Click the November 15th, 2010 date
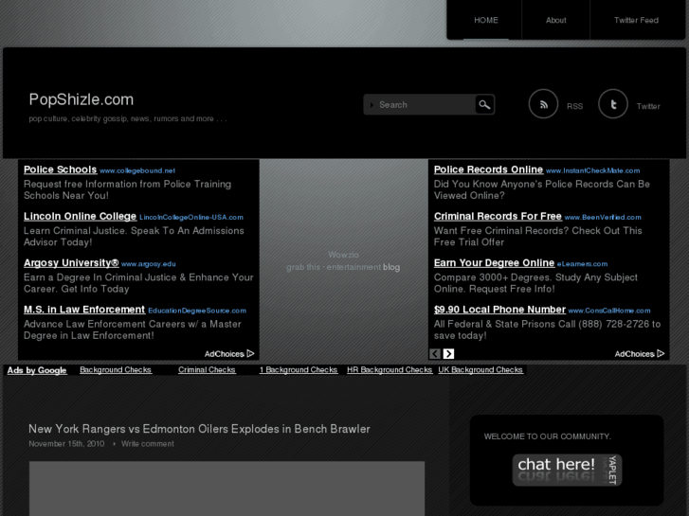 point(66,444)
